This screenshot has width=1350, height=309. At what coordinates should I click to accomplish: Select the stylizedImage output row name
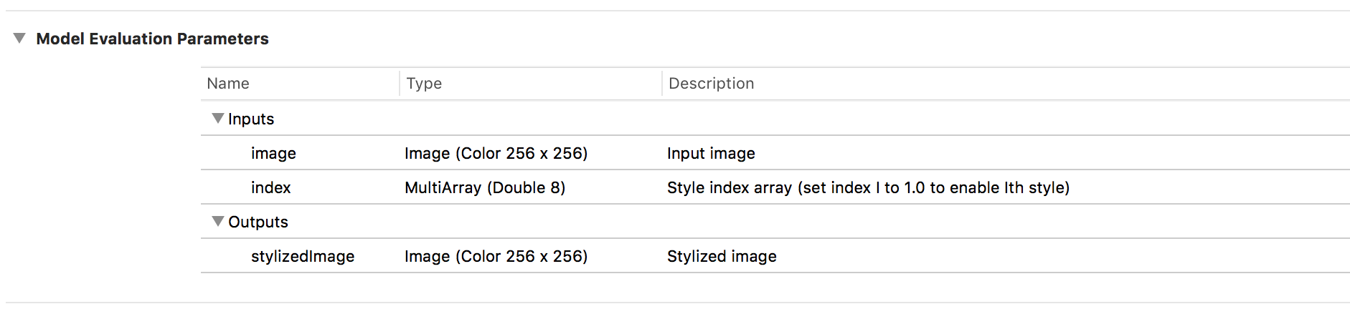coord(303,256)
